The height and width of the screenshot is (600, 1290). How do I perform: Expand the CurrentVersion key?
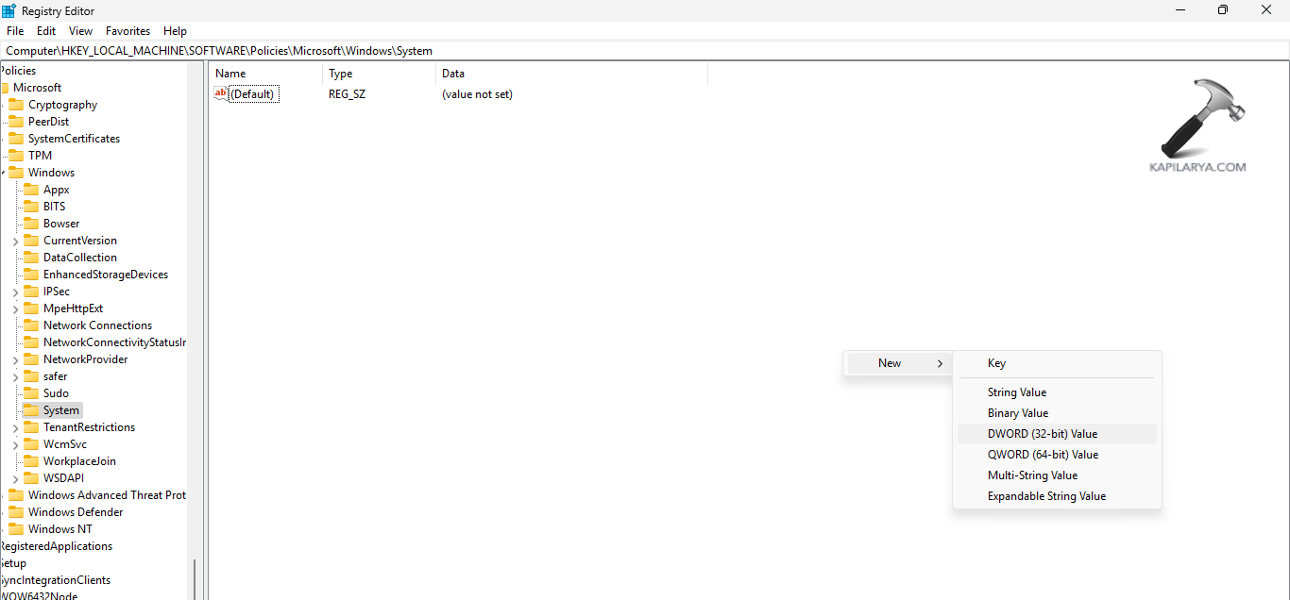coord(16,242)
